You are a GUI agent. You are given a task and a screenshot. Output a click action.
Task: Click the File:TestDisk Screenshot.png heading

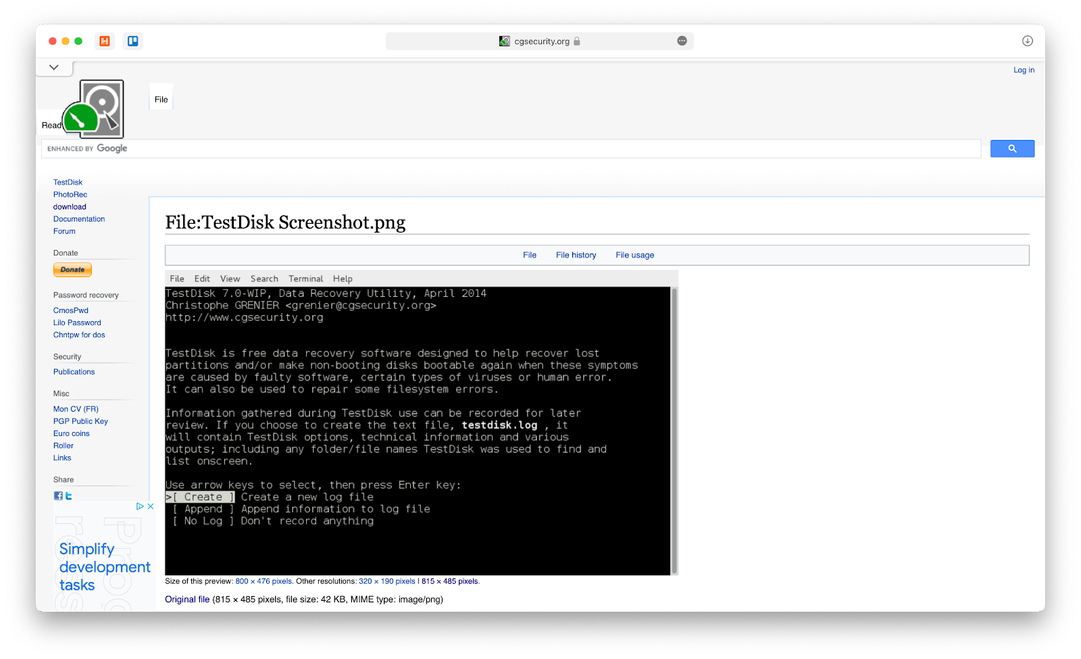coord(285,222)
